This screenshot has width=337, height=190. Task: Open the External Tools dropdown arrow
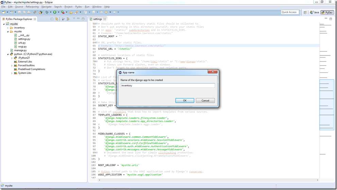[67, 12]
